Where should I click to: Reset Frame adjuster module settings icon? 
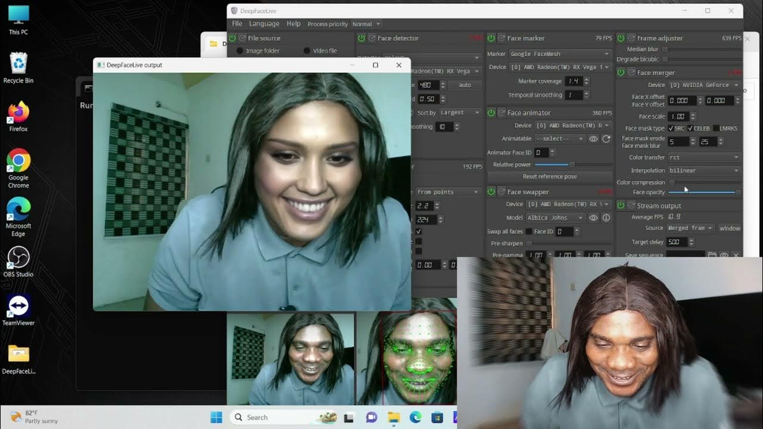631,38
